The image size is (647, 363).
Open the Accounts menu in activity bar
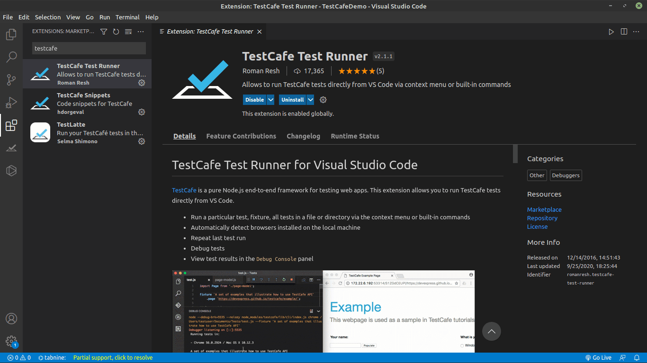(x=11, y=319)
